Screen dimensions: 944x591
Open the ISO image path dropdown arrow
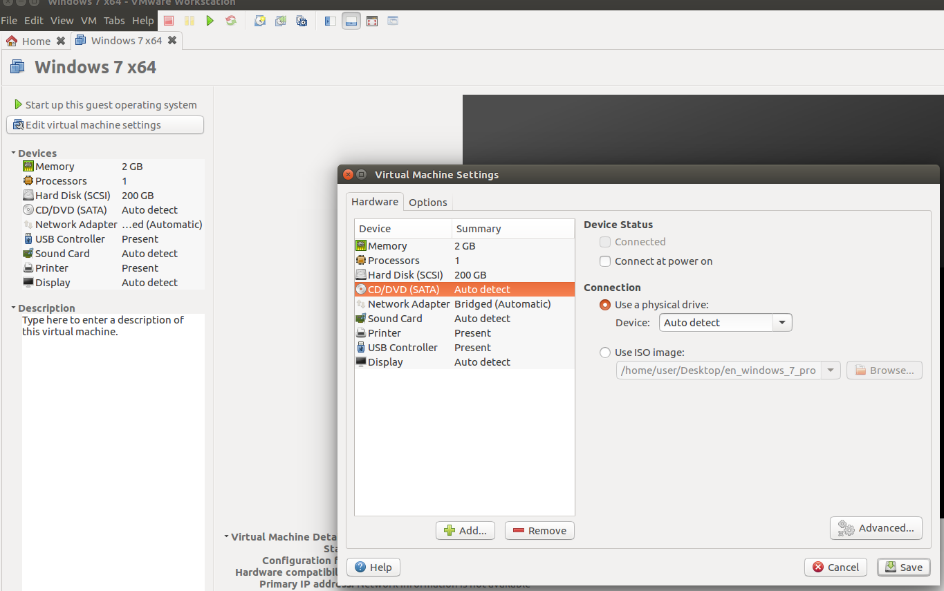[832, 370]
